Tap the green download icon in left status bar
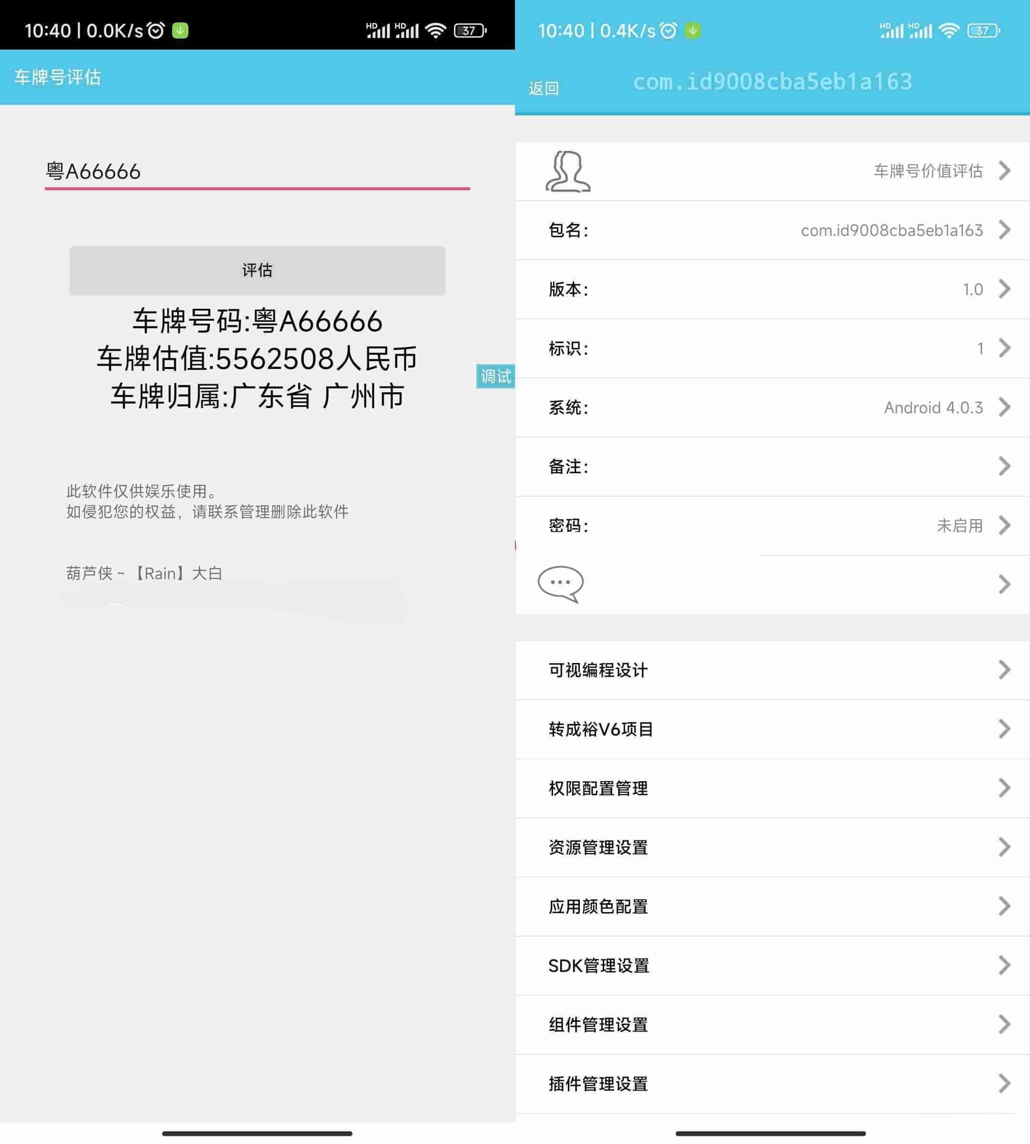 pyautogui.click(x=181, y=31)
